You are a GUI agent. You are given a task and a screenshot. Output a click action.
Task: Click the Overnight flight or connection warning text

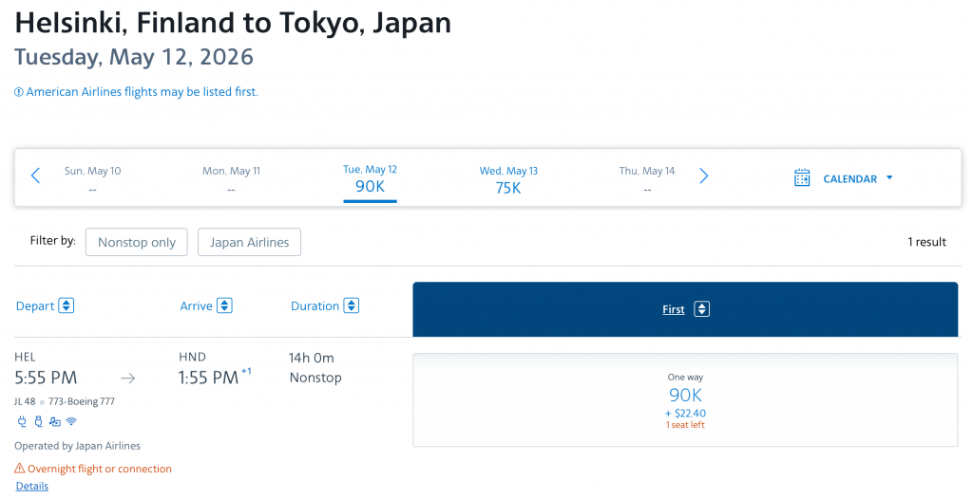99,469
